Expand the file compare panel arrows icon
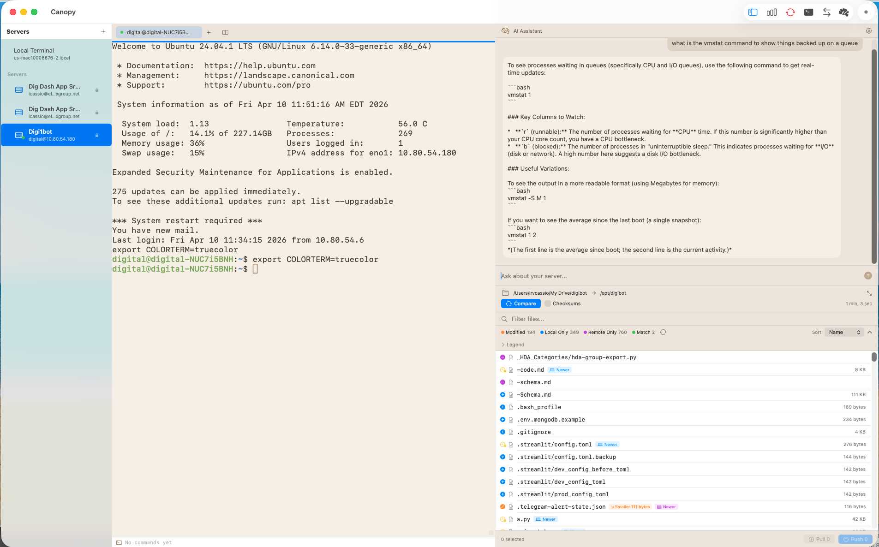The width and height of the screenshot is (879, 547). click(869, 293)
